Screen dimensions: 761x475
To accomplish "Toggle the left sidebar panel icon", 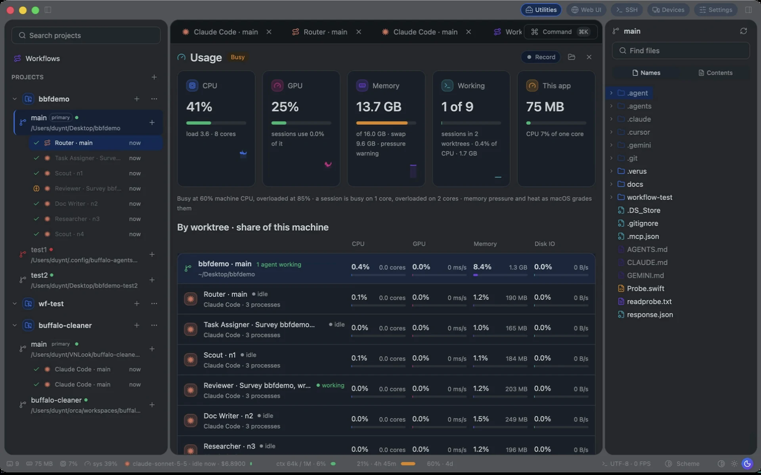I will tap(48, 10).
